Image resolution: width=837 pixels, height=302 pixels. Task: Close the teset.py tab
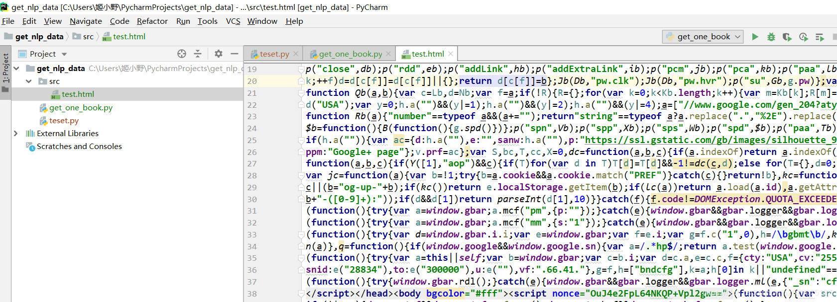coord(296,54)
